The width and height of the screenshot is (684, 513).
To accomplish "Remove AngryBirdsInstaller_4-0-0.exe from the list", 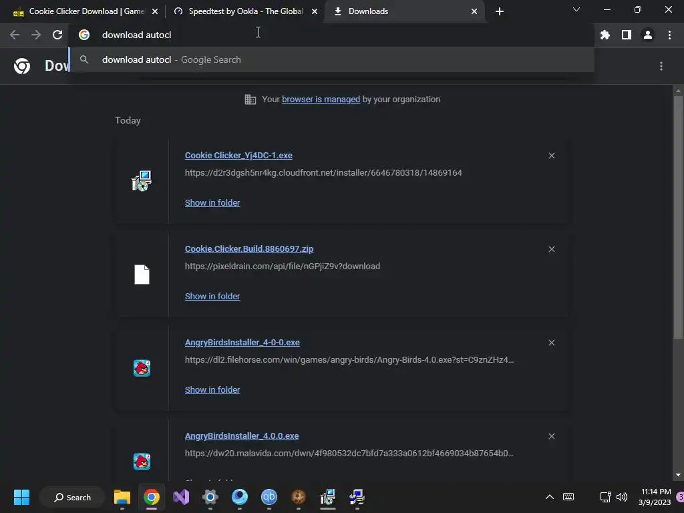I will [x=551, y=343].
